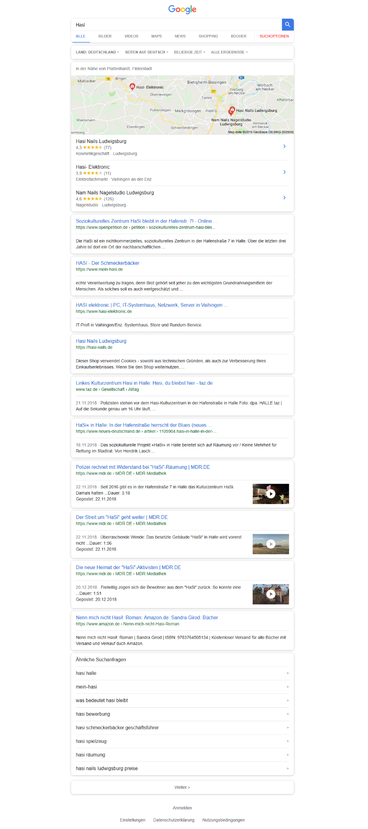Click arrow beside 'hasi bewerbung'
The height and width of the screenshot is (829, 368).
(288, 714)
